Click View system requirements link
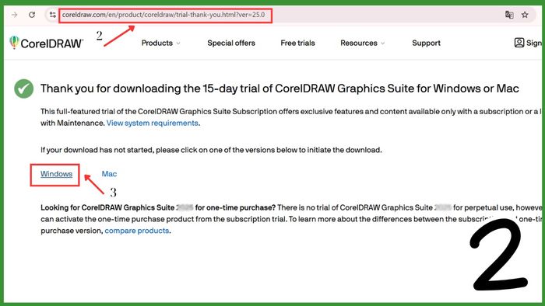 (x=153, y=123)
